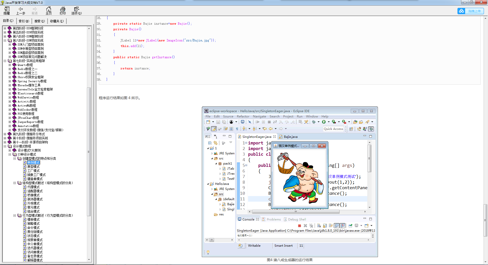Expand the 第四阶段-SSH框架阶段 node

(5, 28)
